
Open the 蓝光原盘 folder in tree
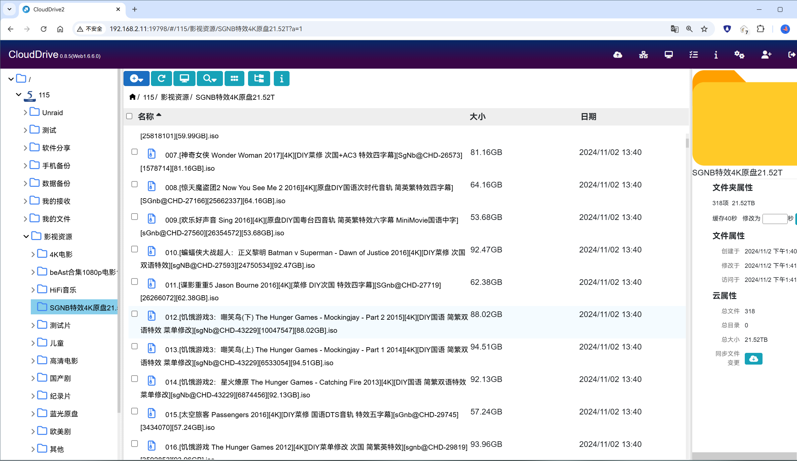point(64,414)
